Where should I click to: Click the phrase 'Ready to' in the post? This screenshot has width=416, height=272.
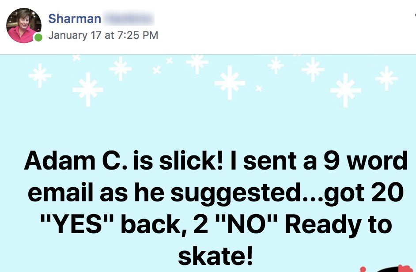coord(339,225)
